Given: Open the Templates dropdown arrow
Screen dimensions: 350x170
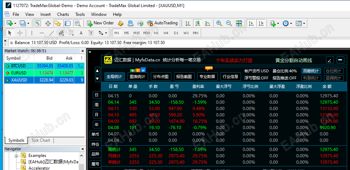Looking at the screenshot, I should pos(304,23).
